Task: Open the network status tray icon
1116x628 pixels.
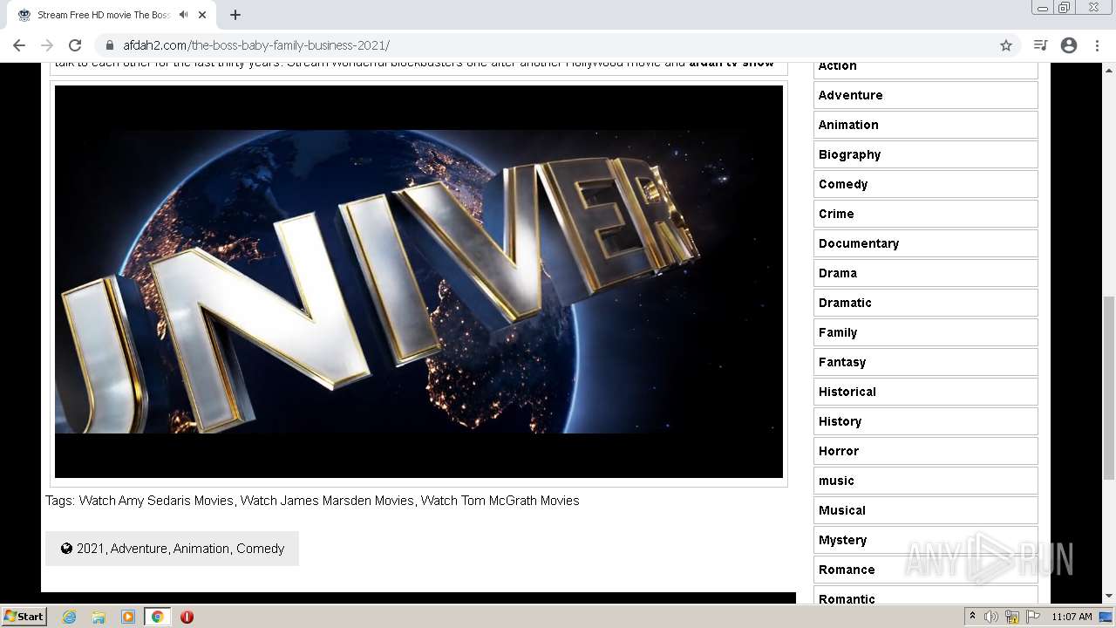Action: (1012, 617)
